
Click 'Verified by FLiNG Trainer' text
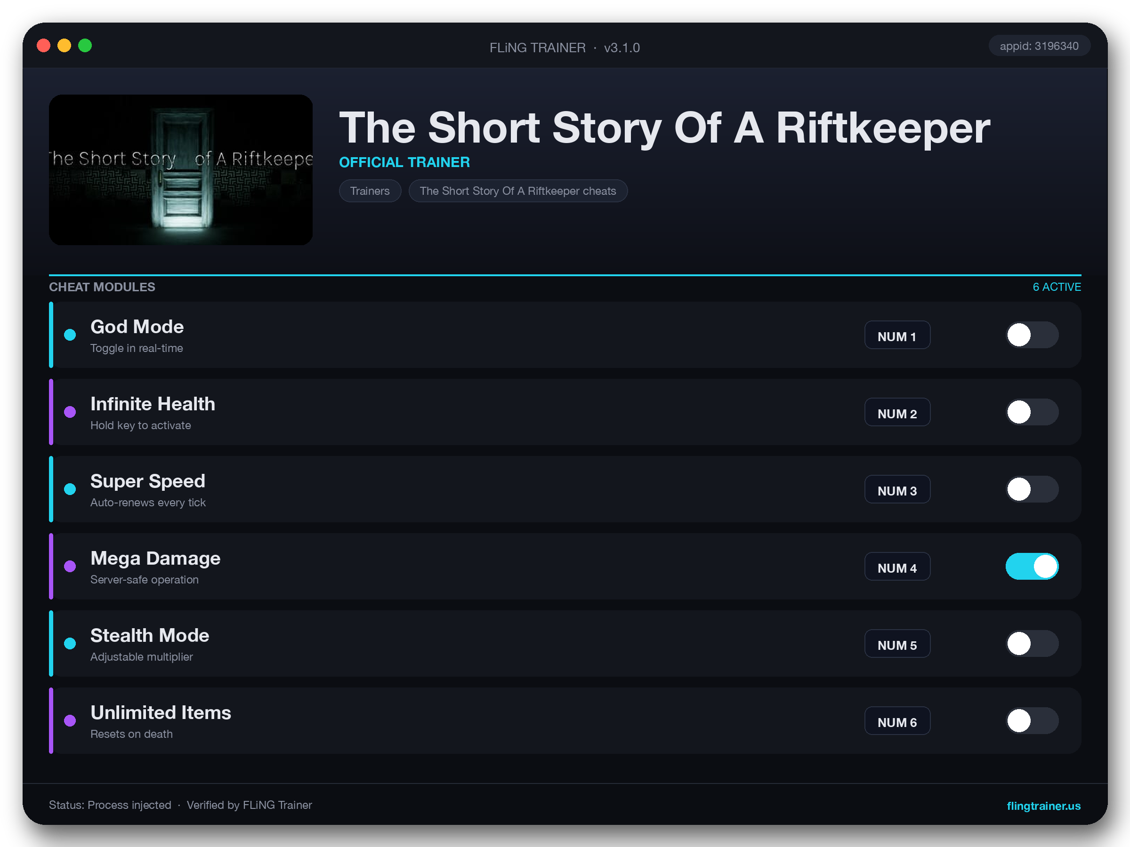tap(249, 805)
